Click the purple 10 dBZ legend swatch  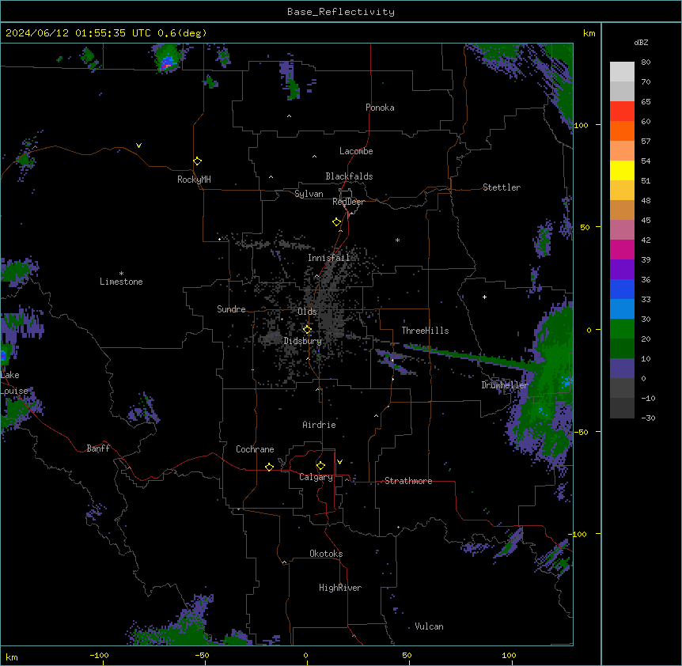(622, 369)
